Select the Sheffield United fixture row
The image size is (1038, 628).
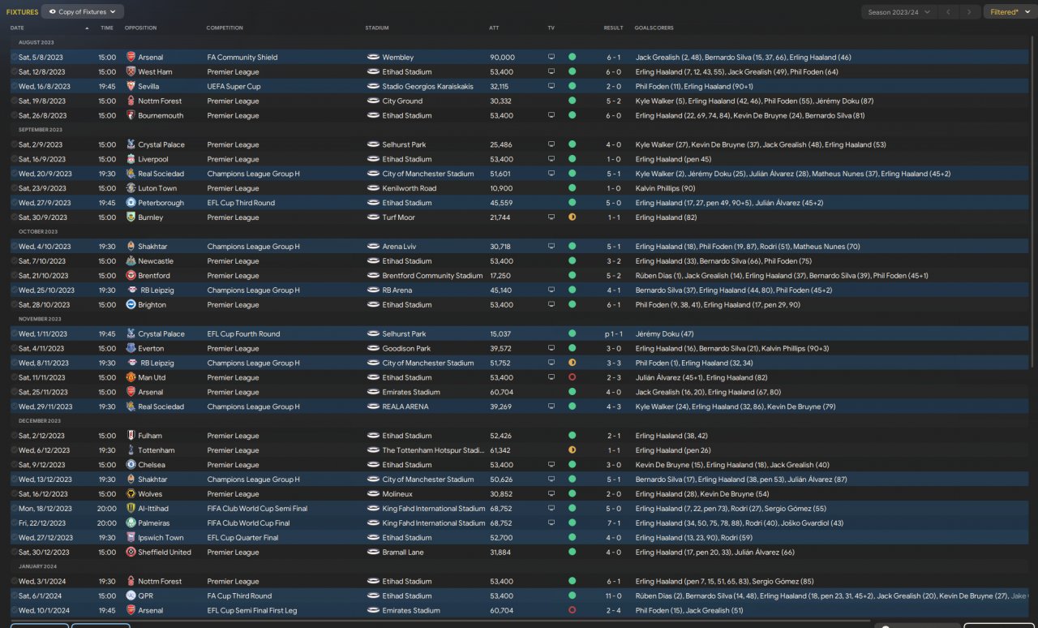pyautogui.click(x=519, y=553)
